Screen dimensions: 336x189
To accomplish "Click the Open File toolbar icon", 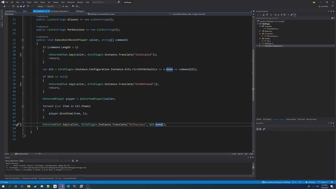I will pos(18,6).
